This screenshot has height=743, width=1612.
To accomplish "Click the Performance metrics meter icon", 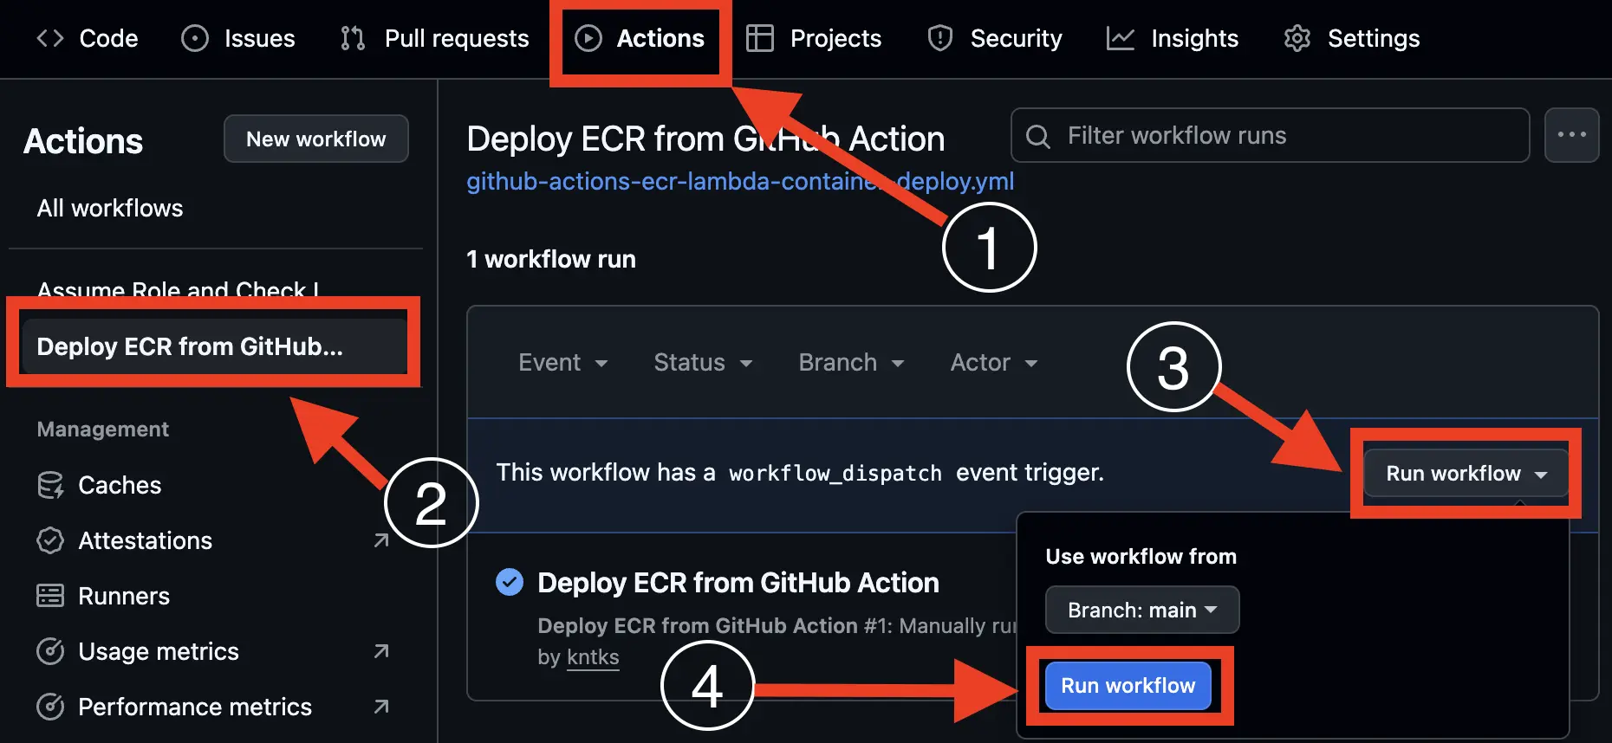I will [x=50, y=707].
